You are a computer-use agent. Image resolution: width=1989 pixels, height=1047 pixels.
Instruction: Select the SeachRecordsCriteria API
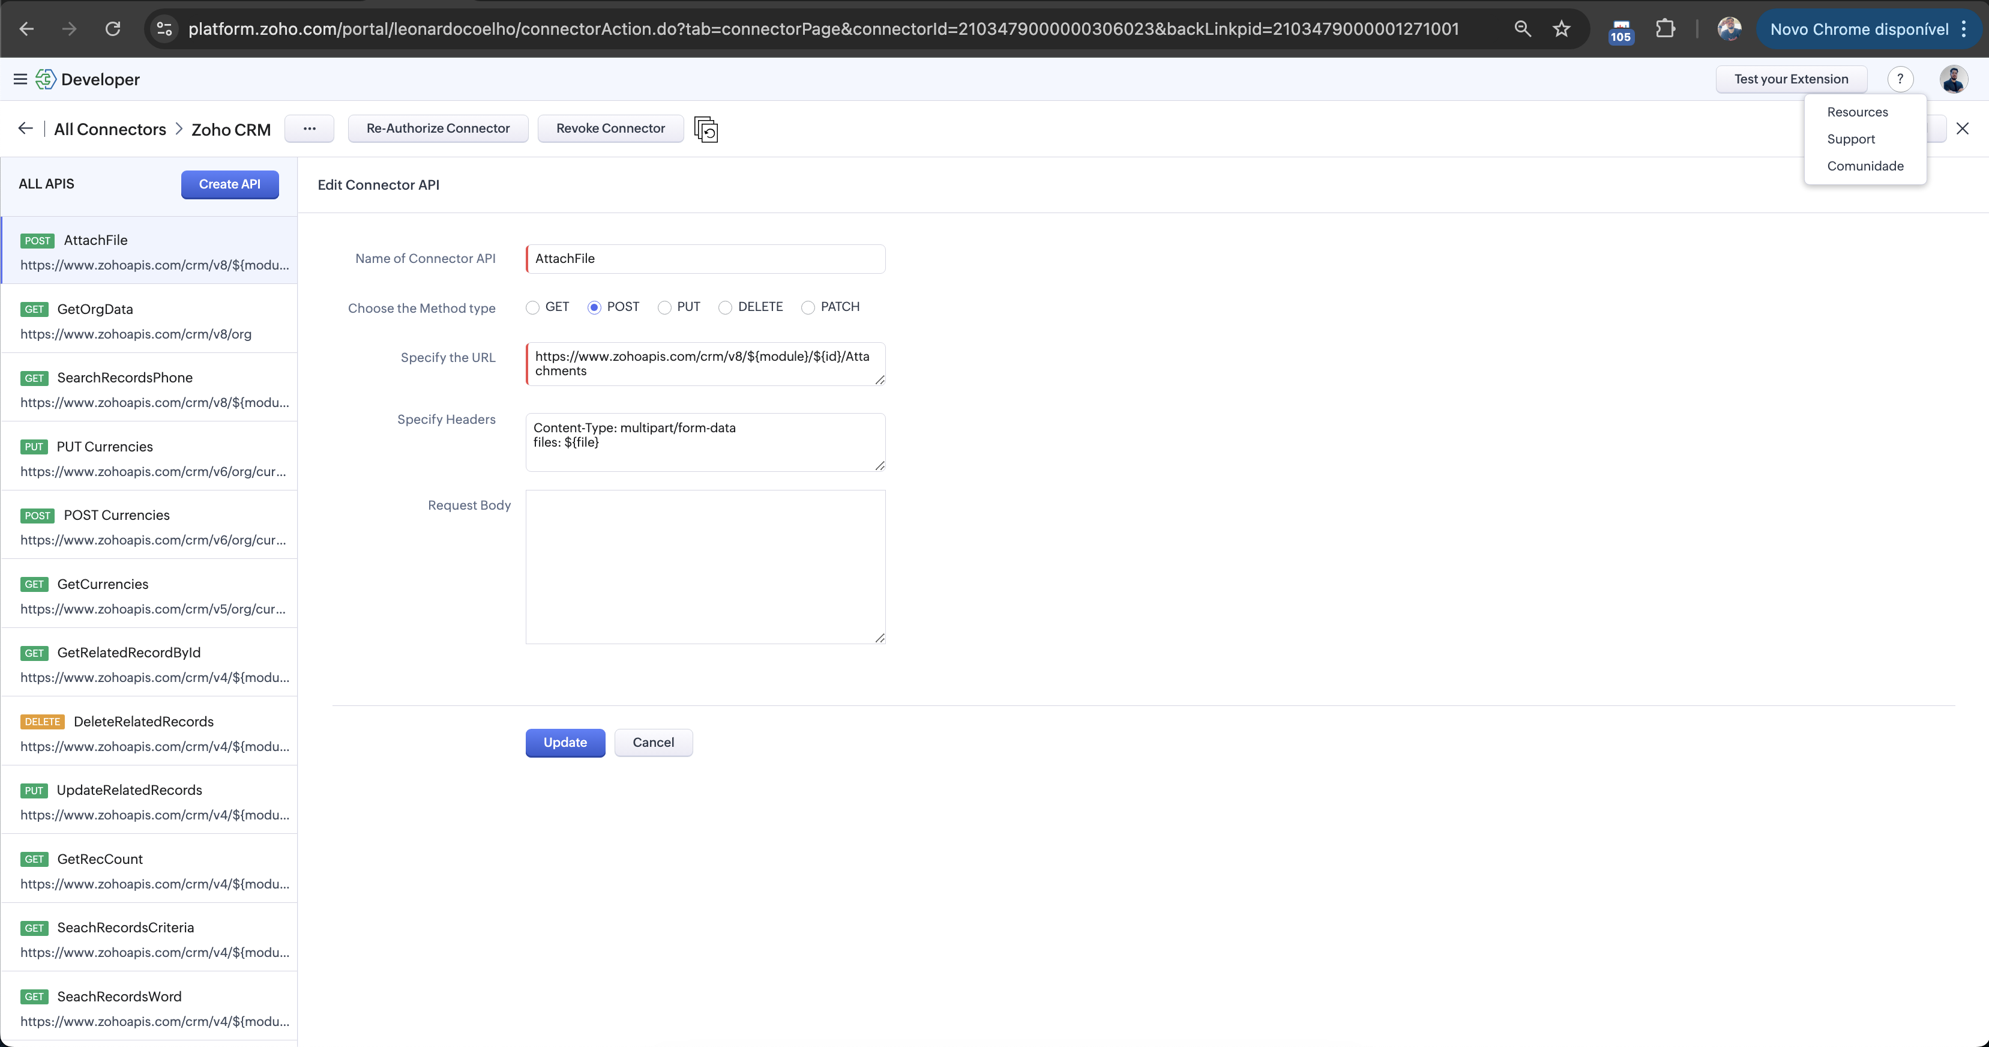tap(150, 938)
